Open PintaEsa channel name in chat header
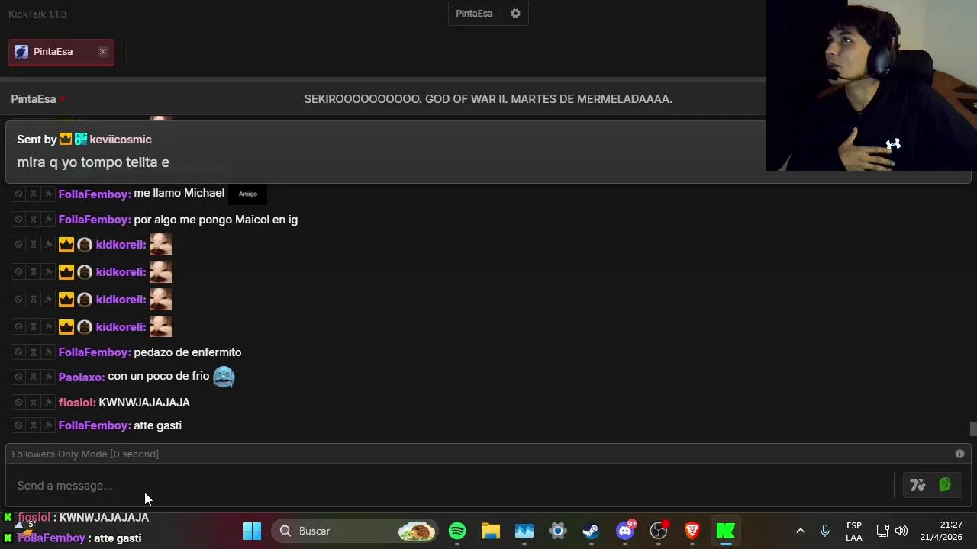 (x=34, y=99)
